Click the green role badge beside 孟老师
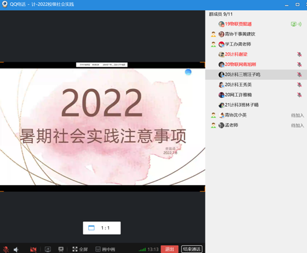307x253 pixels. coord(213,125)
